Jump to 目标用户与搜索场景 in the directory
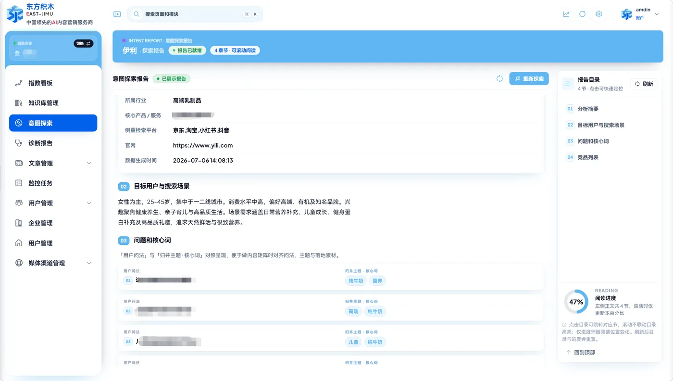Screen dimensions: 673x381 point(610,125)
